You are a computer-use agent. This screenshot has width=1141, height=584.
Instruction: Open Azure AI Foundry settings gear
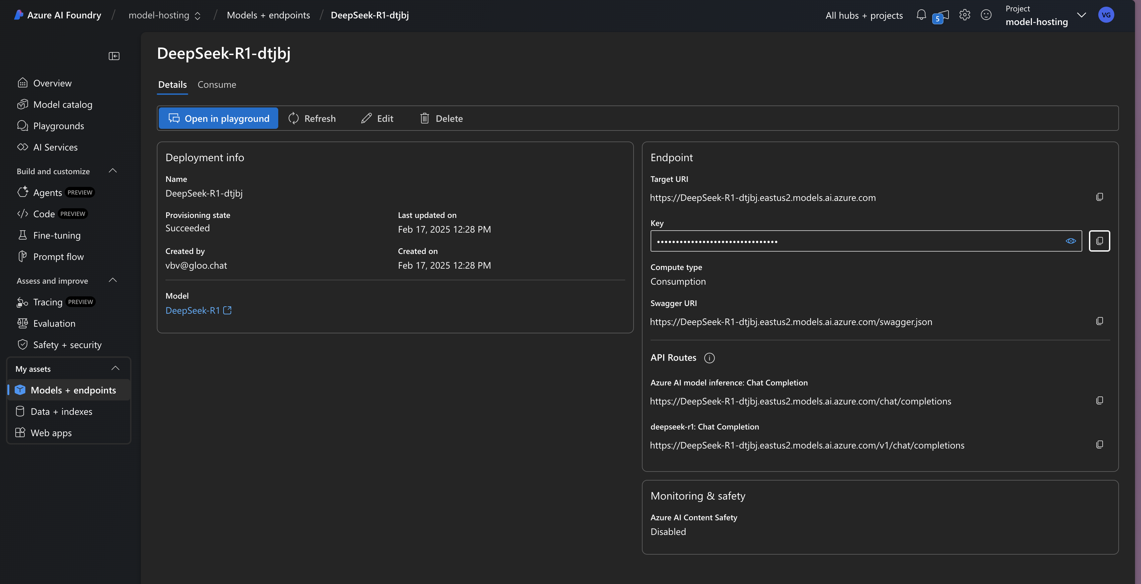[x=964, y=15]
